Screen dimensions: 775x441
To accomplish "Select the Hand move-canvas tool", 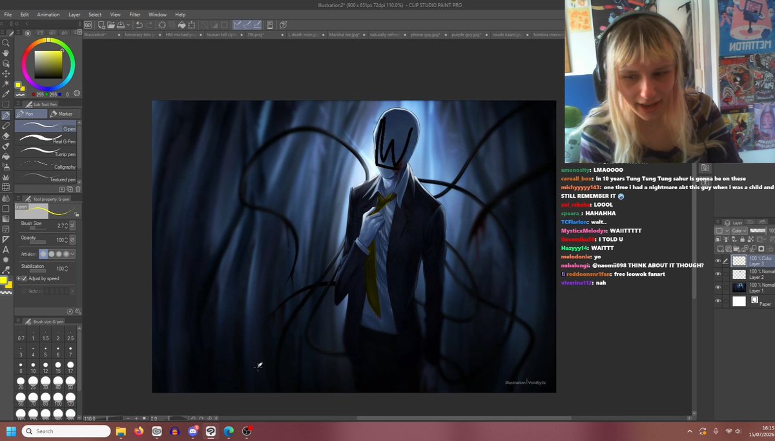I will pyautogui.click(x=6, y=54).
